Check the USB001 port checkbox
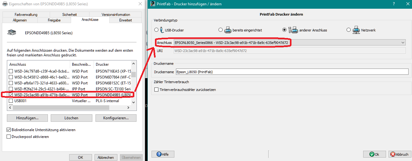The image size is (412, 161). point(11,101)
